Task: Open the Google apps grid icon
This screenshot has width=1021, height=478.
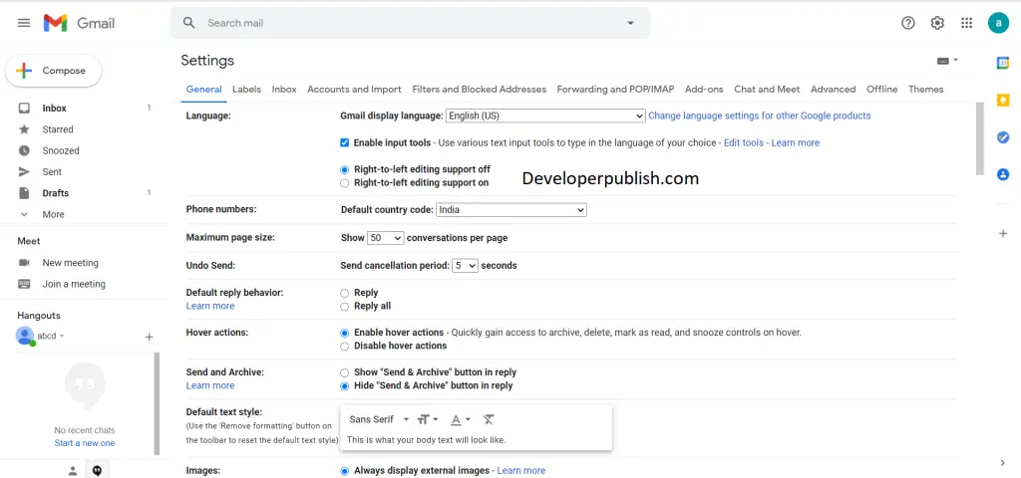Action: pos(966,23)
